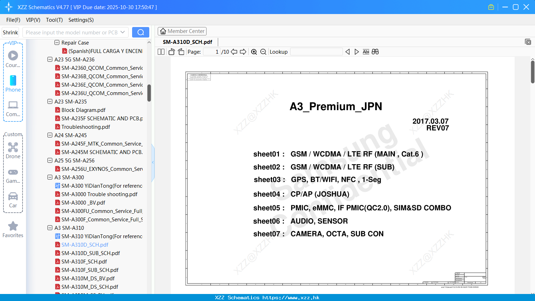Image resolution: width=535 pixels, height=301 pixels.
Task: Open SM-A3000 Trouble shooting.pdf
Action: [96, 194]
